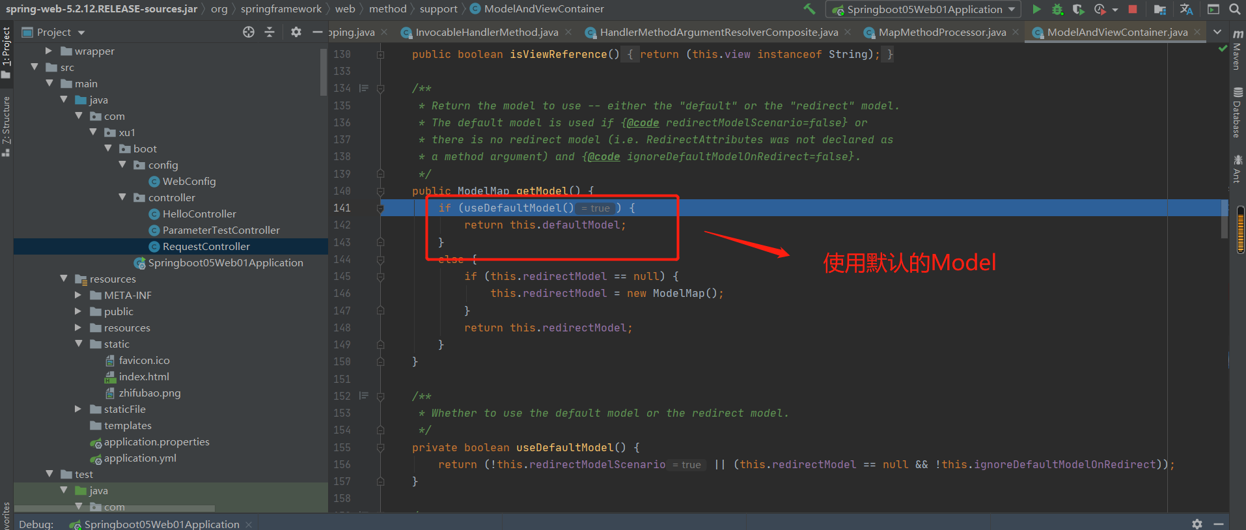
Task: Open the Structure tool window
Action: pos(7,126)
